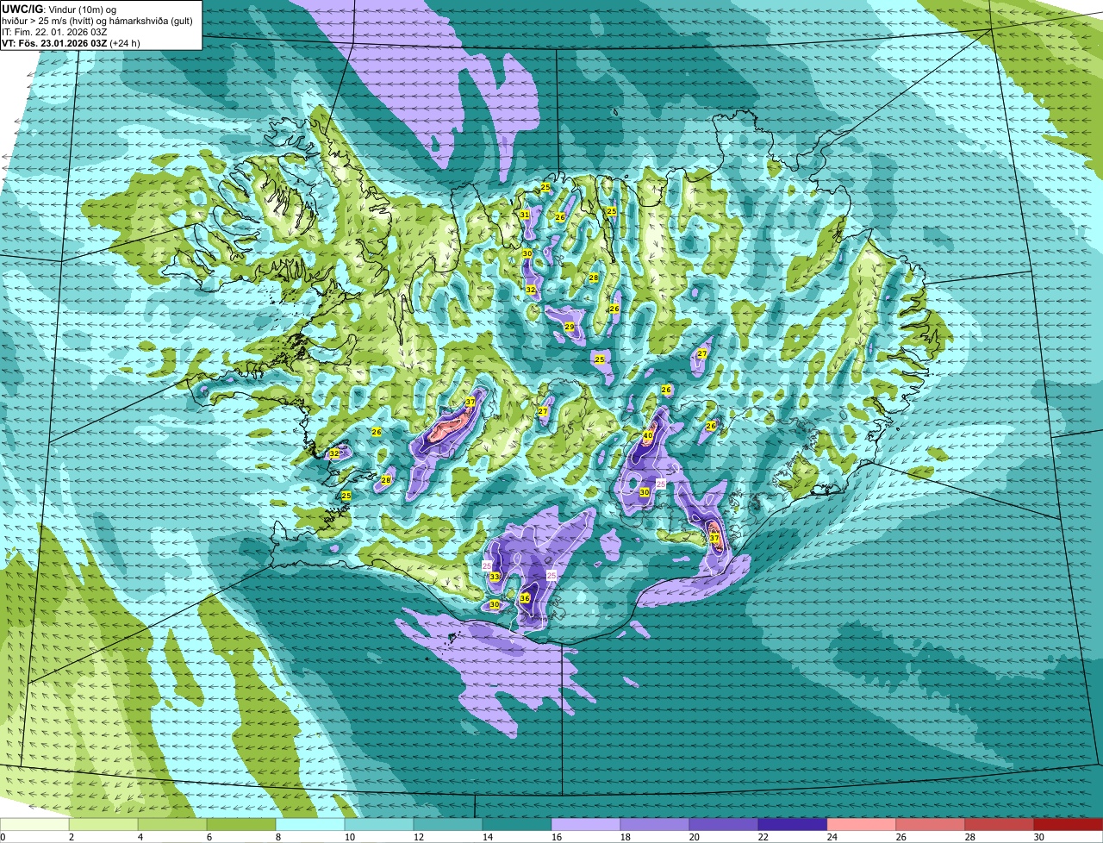Pick the 18–20 m/s medium purple legend swatch
This screenshot has height=843, width=1103.
tap(655, 825)
